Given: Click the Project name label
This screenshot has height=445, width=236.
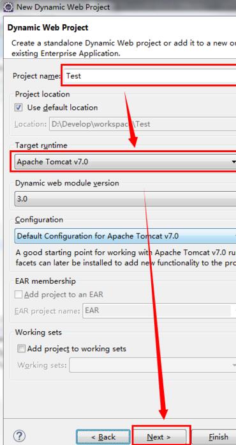Looking at the screenshot, I should point(36,76).
